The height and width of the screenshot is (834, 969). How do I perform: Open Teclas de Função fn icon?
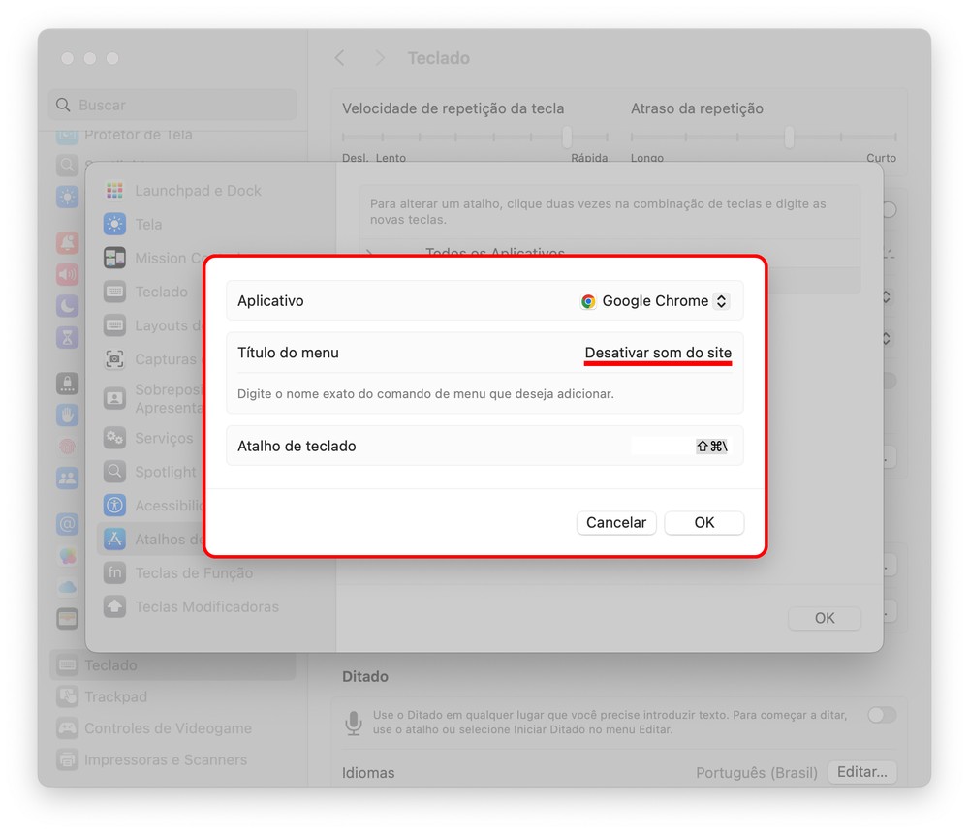pyautogui.click(x=114, y=573)
